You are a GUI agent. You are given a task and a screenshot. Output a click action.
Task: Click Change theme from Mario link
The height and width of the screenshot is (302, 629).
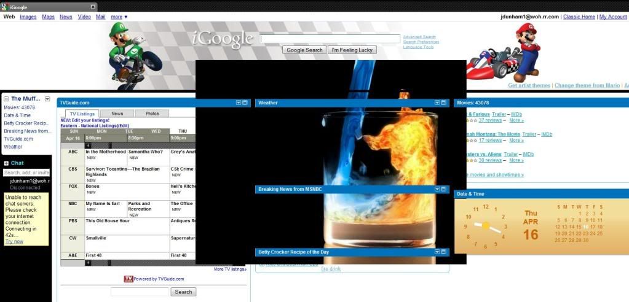coord(587,85)
